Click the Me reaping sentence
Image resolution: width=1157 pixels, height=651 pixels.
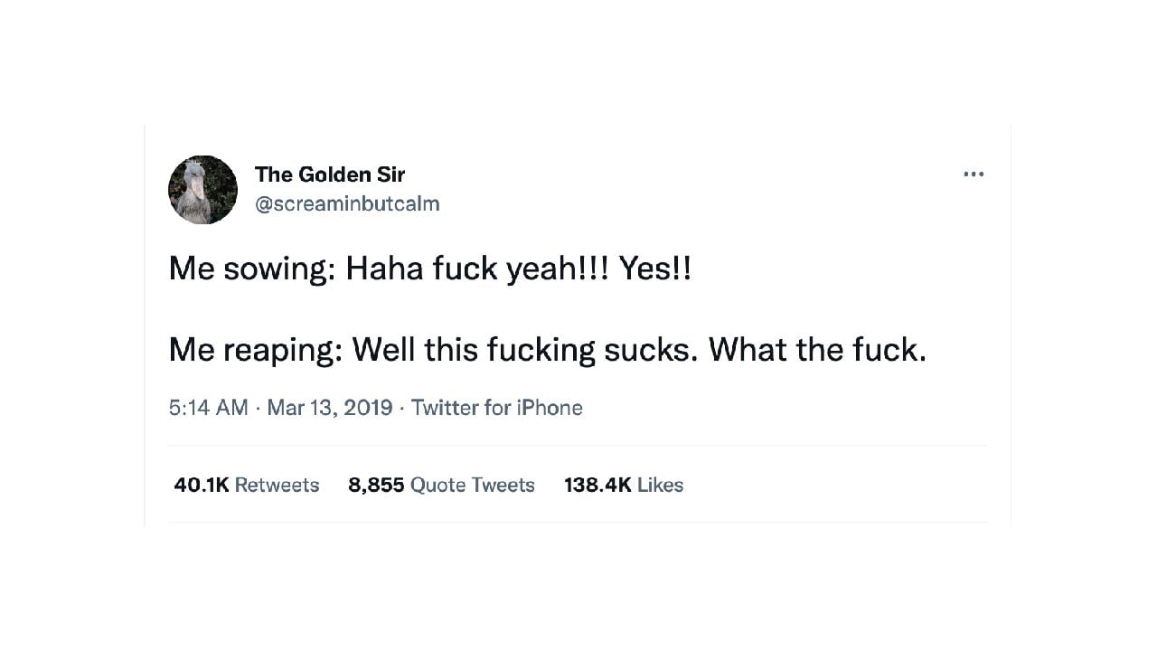[x=547, y=349]
